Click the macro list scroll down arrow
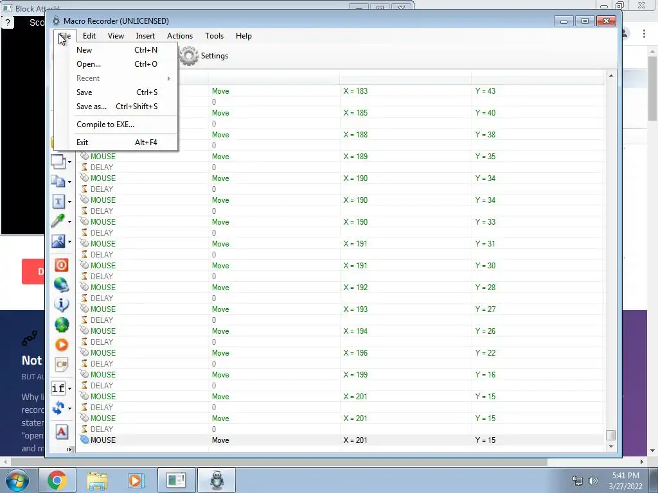Viewport: 658px width, 493px height. 611,447
